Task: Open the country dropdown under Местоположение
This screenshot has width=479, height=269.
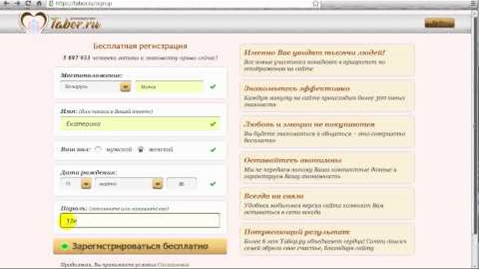Action: click(x=125, y=86)
